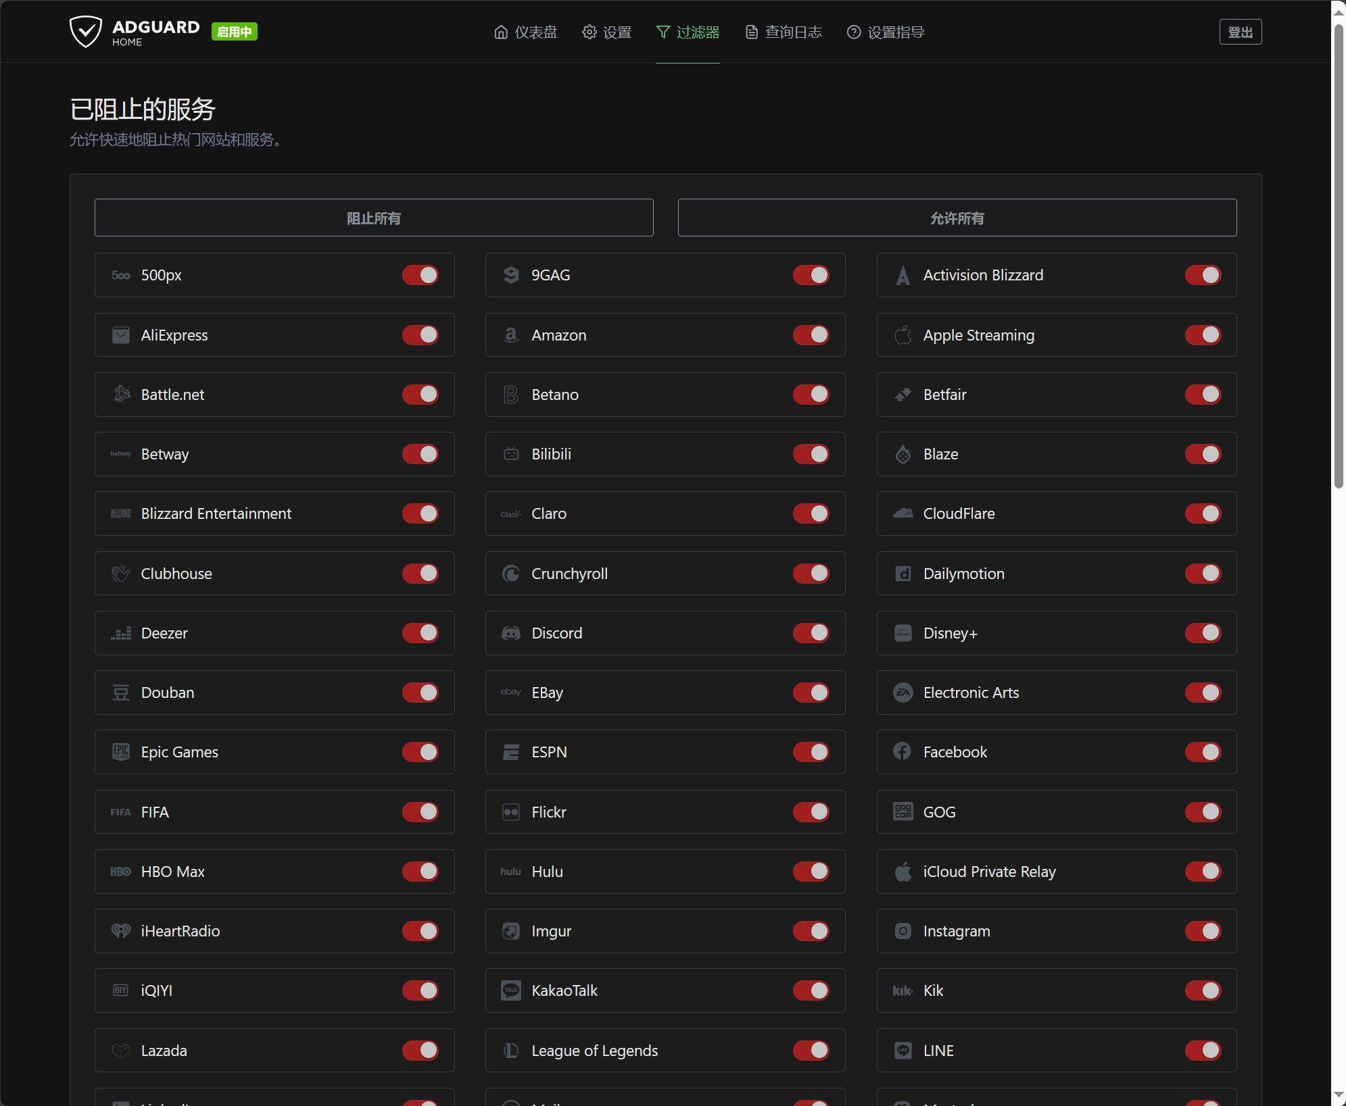Image resolution: width=1346 pixels, height=1106 pixels.
Task: Click the Clubhouse waving hand icon
Action: tap(121, 574)
